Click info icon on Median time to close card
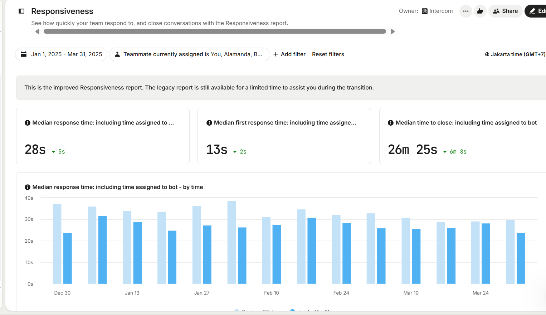The image size is (546, 315). (x=391, y=123)
